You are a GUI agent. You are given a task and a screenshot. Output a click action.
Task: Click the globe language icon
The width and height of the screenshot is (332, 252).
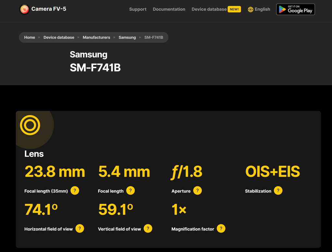click(251, 9)
